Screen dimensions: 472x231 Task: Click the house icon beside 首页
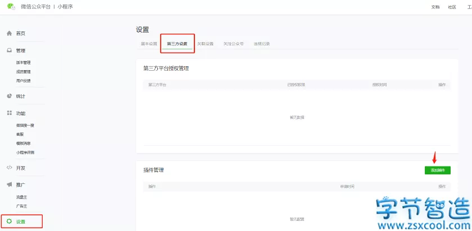pos(10,33)
